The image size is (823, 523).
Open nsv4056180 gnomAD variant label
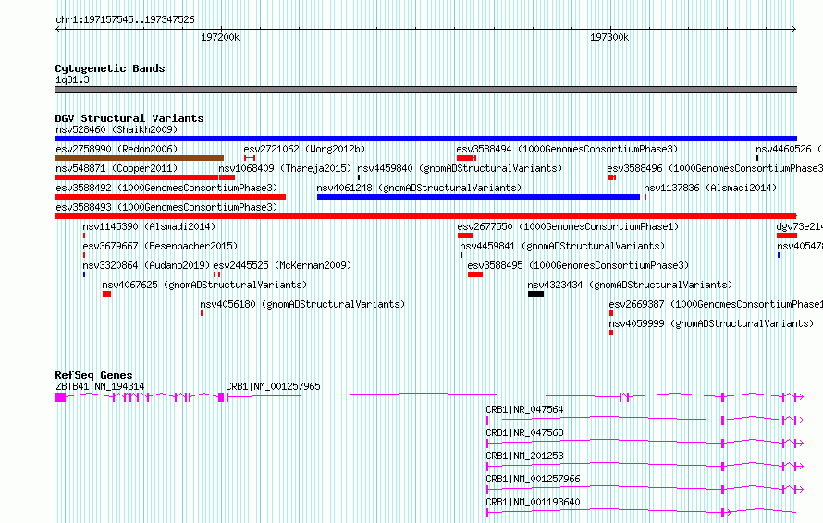tap(303, 304)
